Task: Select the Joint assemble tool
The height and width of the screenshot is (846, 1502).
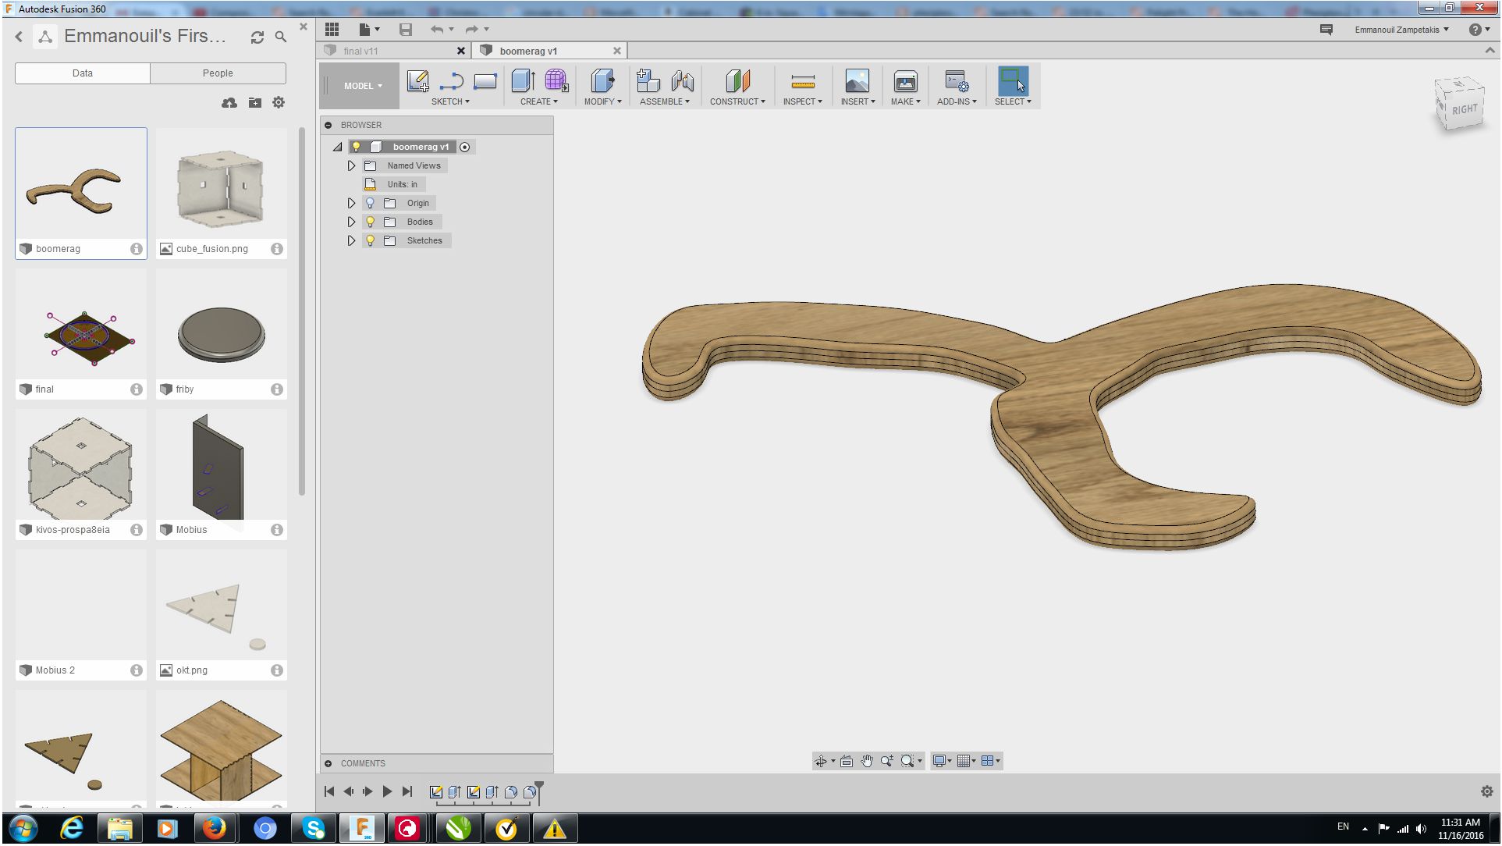Action: click(682, 81)
